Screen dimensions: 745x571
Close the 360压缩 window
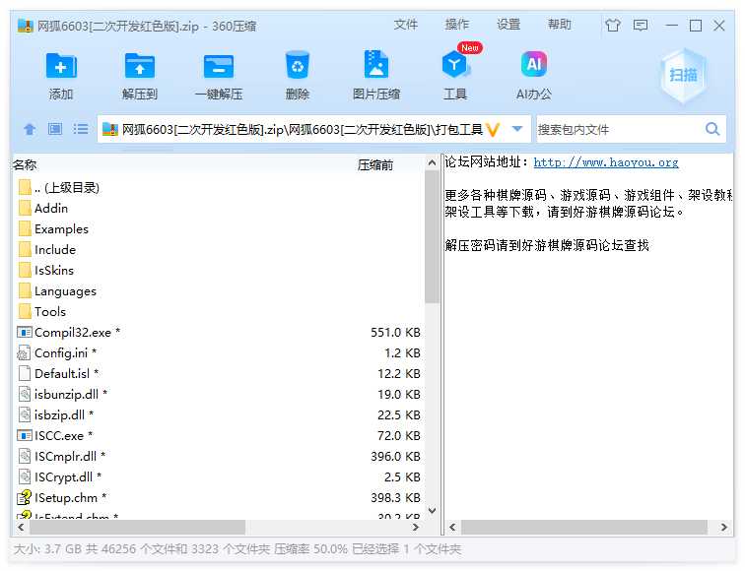719,25
